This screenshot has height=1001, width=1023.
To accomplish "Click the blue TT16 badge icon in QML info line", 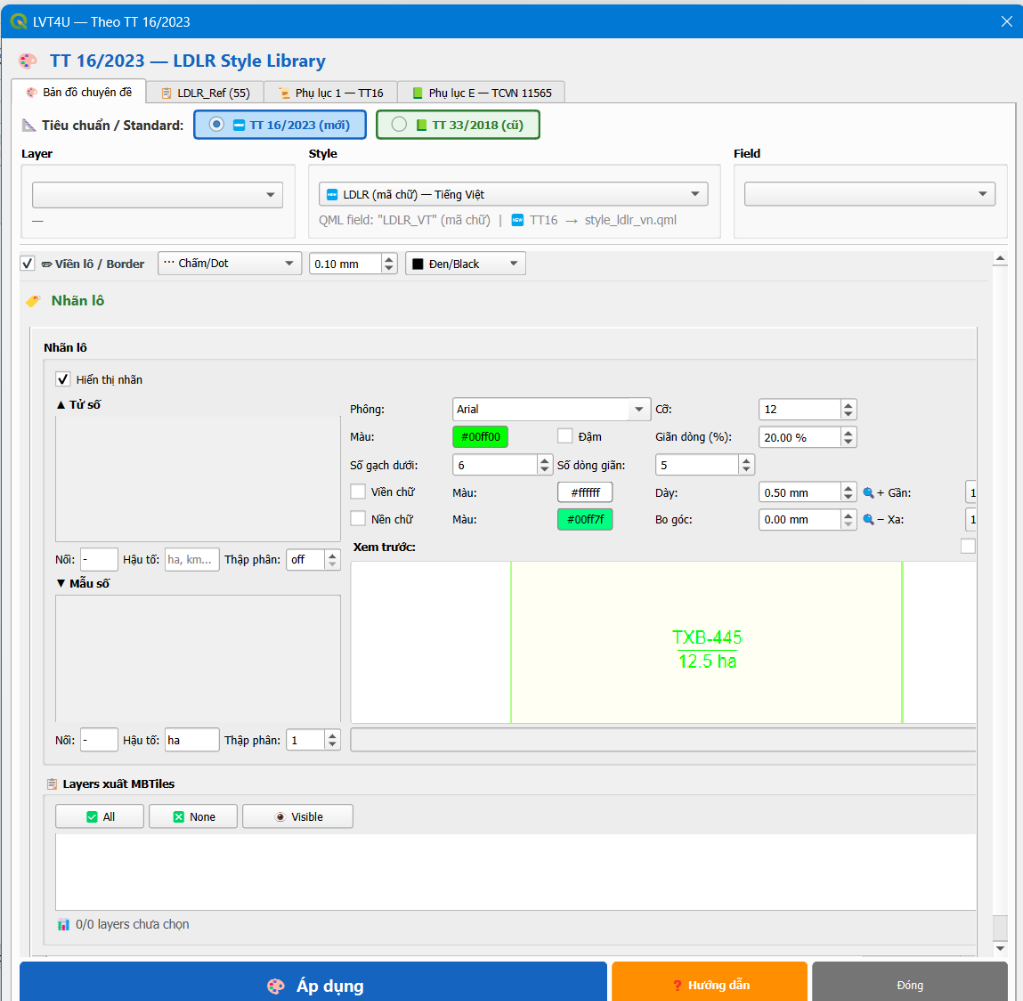I will (518, 220).
